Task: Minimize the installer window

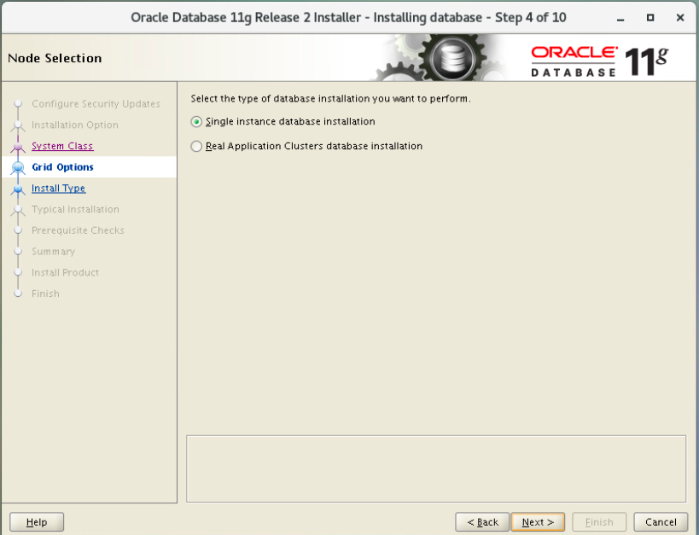Action: point(620,18)
